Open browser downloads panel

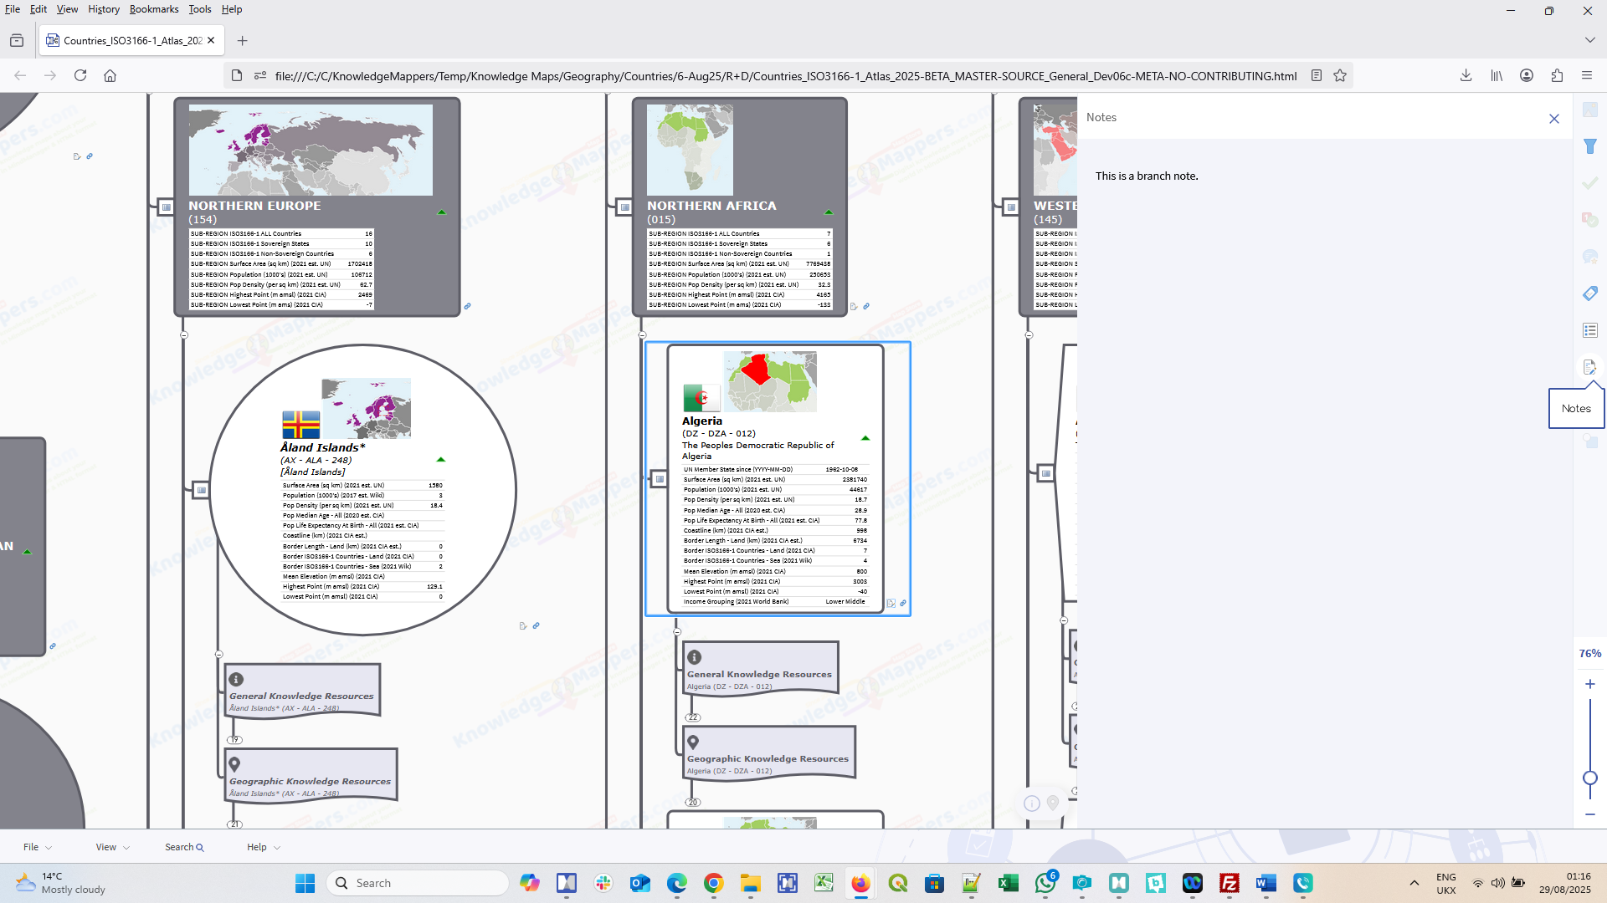(1466, 75)
